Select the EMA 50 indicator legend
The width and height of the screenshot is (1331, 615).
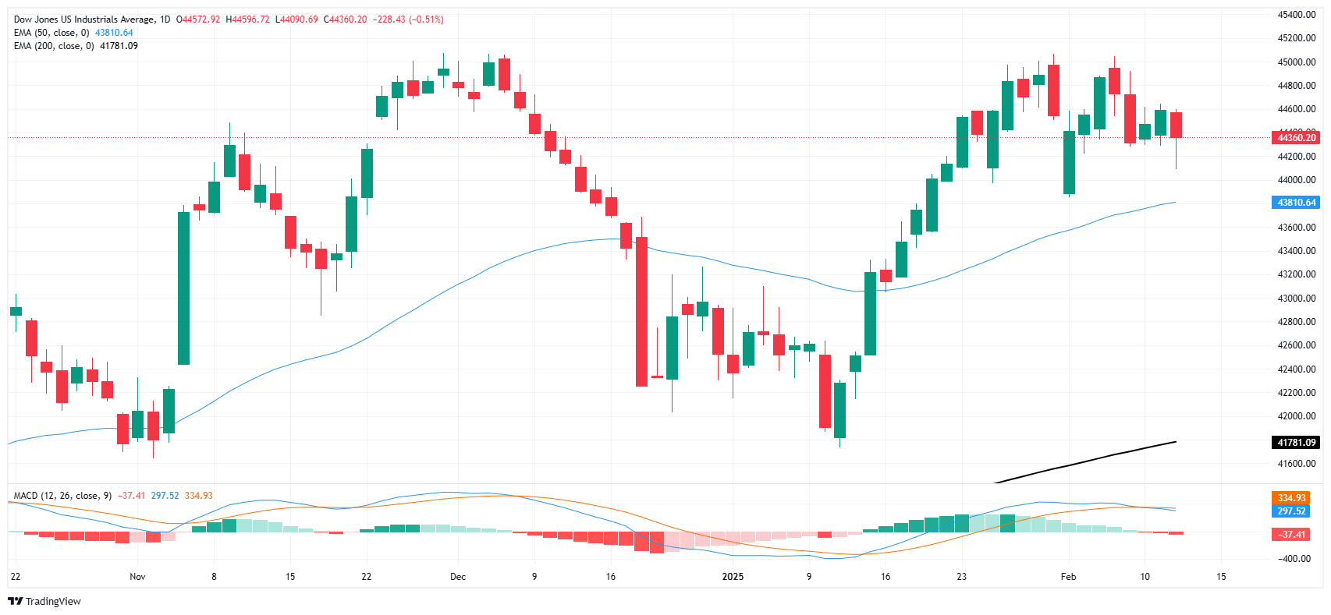tap(51, 33)
